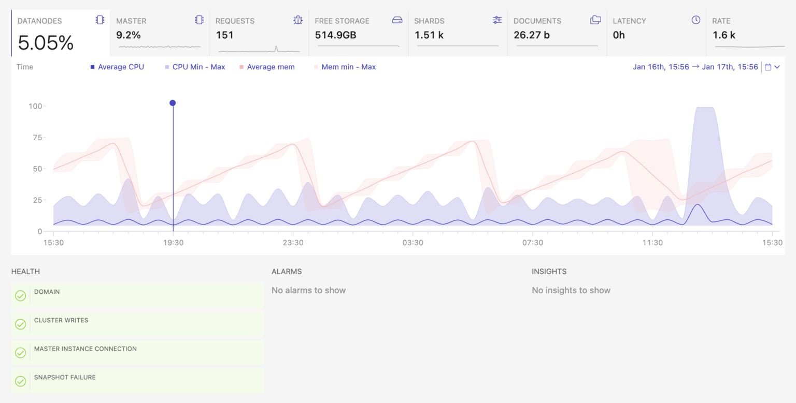Image resolution: width=796 pixels, height=403 pixels.
Task: Open the Snapshot Failure health row
Action: pos(137,381)
